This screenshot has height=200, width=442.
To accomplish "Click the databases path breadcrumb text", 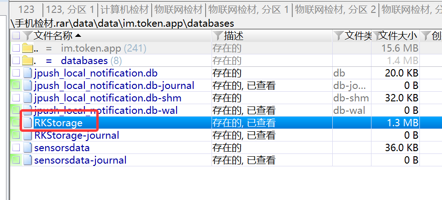I will 210,24.
